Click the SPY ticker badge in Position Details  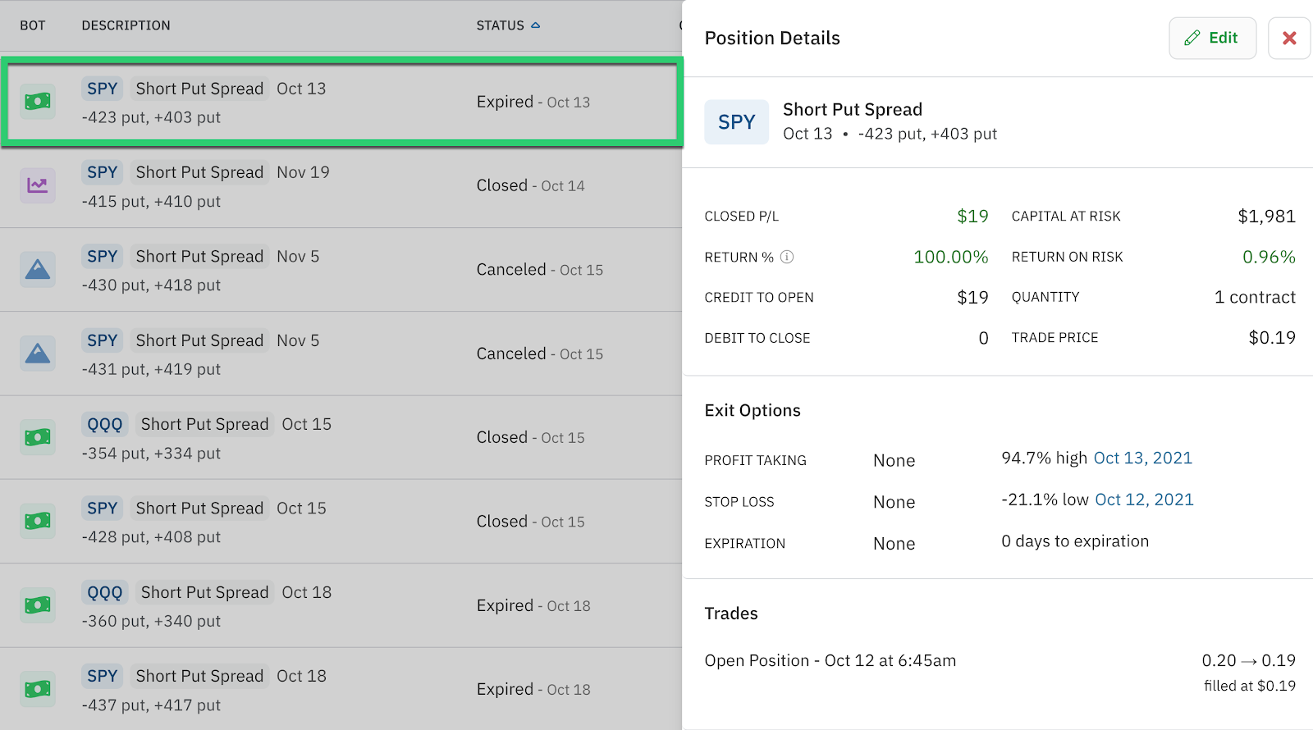736,122
